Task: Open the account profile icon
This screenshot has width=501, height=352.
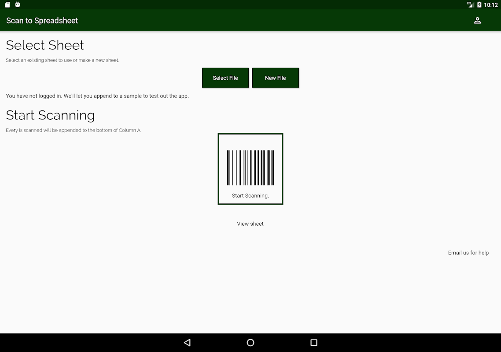Action: [477, 20]
